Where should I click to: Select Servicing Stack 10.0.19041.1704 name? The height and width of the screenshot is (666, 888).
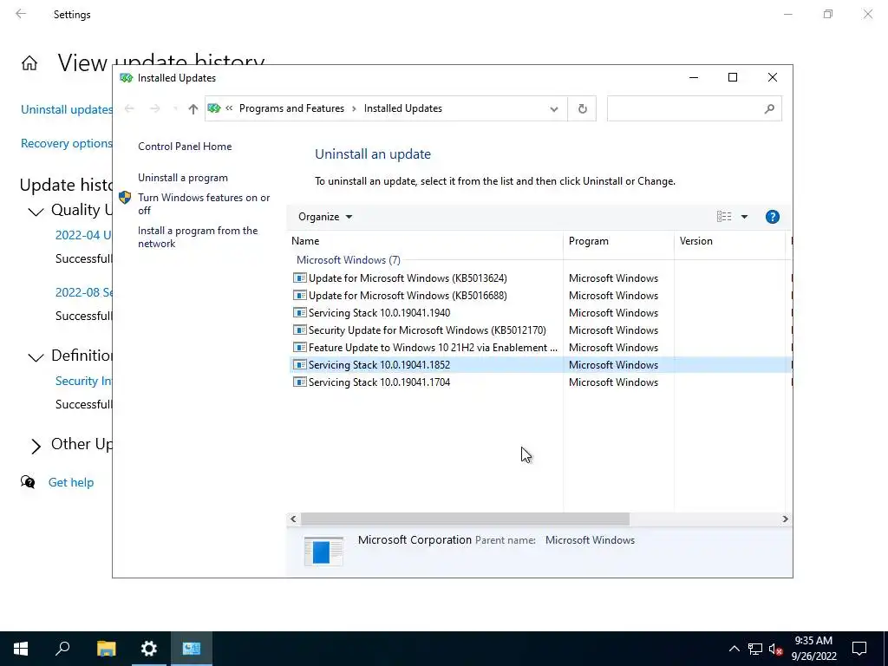point(380,382)
